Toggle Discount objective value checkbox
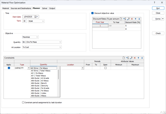Screen dimensions: 166x114 tap(92, 13)
